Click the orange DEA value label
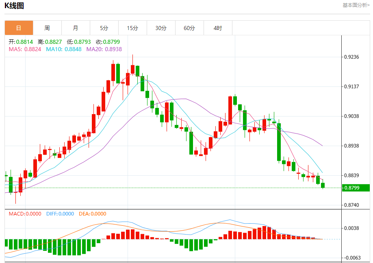This screenshot has height=263, width=373. point(92,214)
